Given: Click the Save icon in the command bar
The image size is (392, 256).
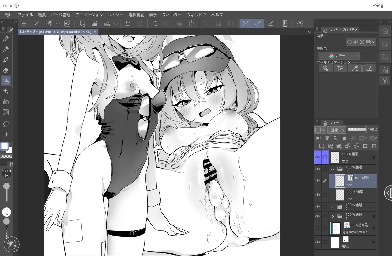Looking at the screenshot, I should pyautogui.click(x=107, y=24).
